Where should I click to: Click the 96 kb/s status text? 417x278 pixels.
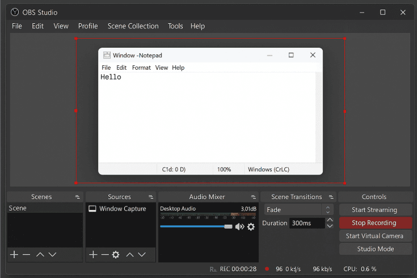coord(322,269)
